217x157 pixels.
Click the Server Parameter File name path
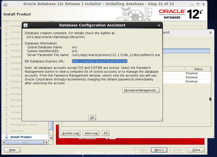[116, 55]
